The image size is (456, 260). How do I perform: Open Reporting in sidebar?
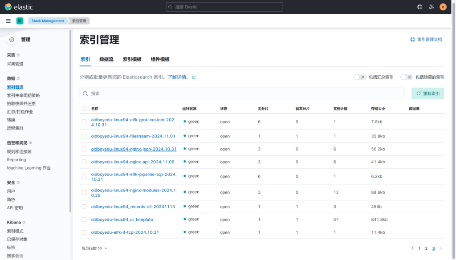pos(16,160)
